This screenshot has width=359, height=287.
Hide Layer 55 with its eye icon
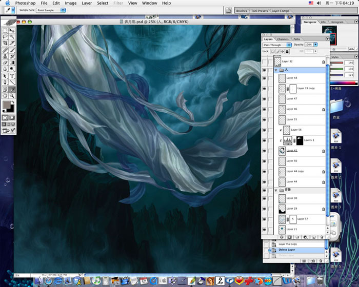265,119
